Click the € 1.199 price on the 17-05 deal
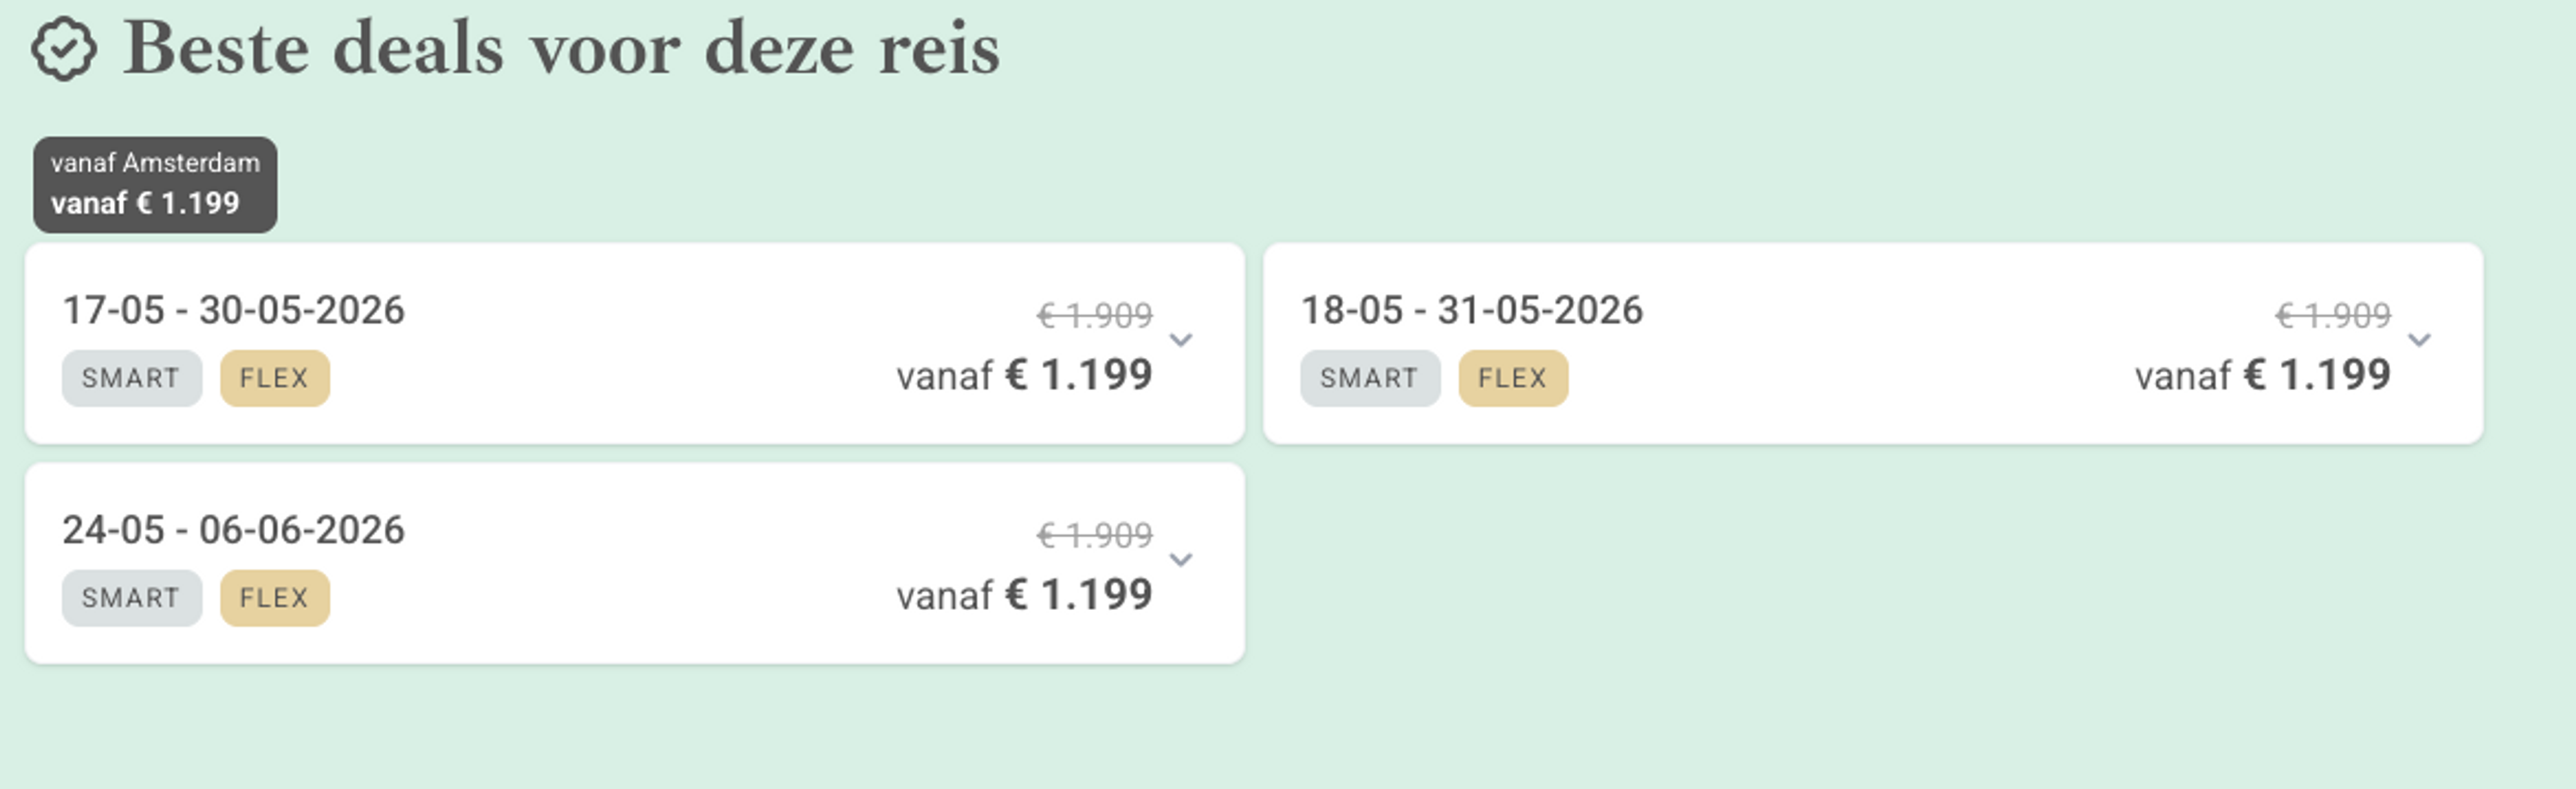 coord(1078,375)
